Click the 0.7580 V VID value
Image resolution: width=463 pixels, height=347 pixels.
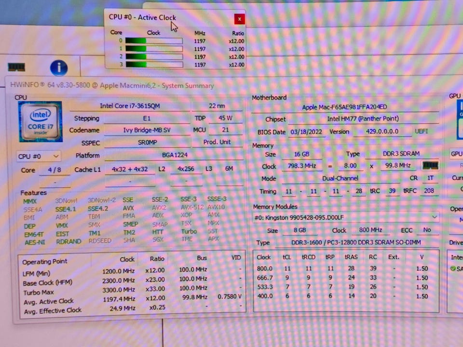pos(230,296)
